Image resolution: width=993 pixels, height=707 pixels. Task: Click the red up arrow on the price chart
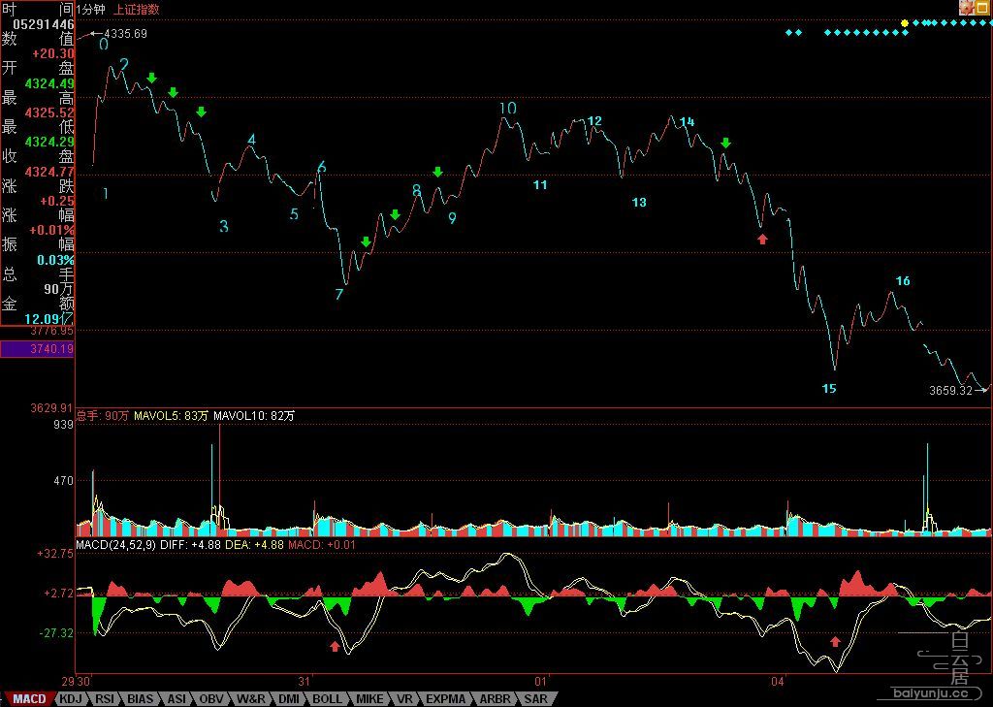pos(762,239)
